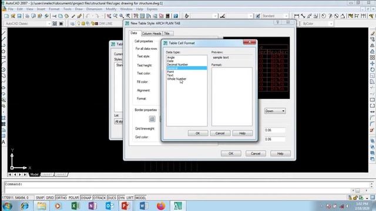
Task: Open the AutoCAD Classic workspace dropdown
Action: click(27, 23)
